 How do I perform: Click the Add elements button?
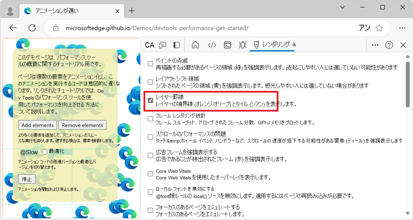pos(37,125)
